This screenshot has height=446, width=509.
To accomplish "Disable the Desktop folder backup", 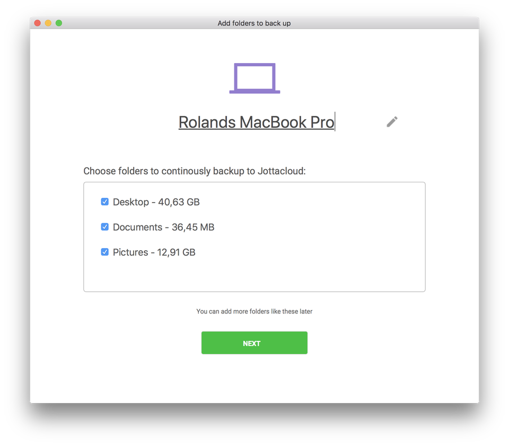I will [x=104, y=202].
